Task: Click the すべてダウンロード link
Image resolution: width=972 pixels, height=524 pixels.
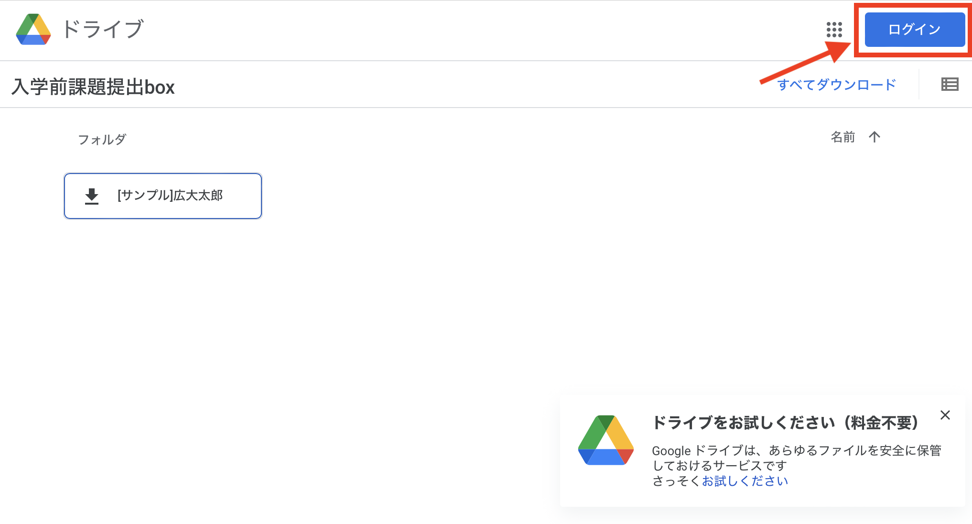Action: (836, 85)
